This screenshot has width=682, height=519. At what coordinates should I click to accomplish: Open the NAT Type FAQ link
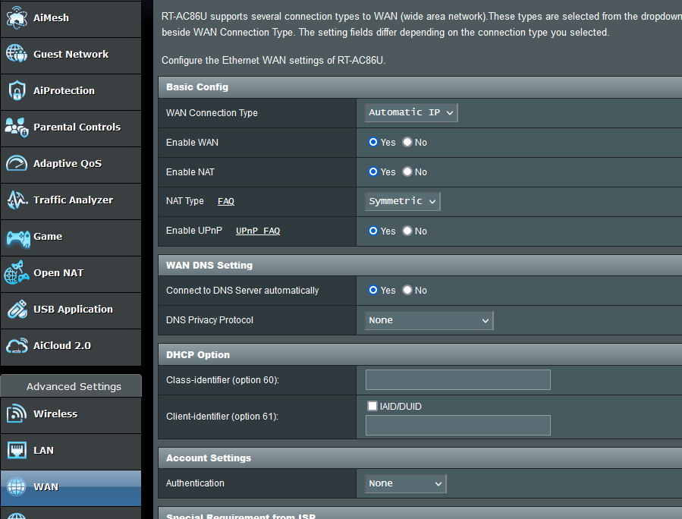(226, 201)
